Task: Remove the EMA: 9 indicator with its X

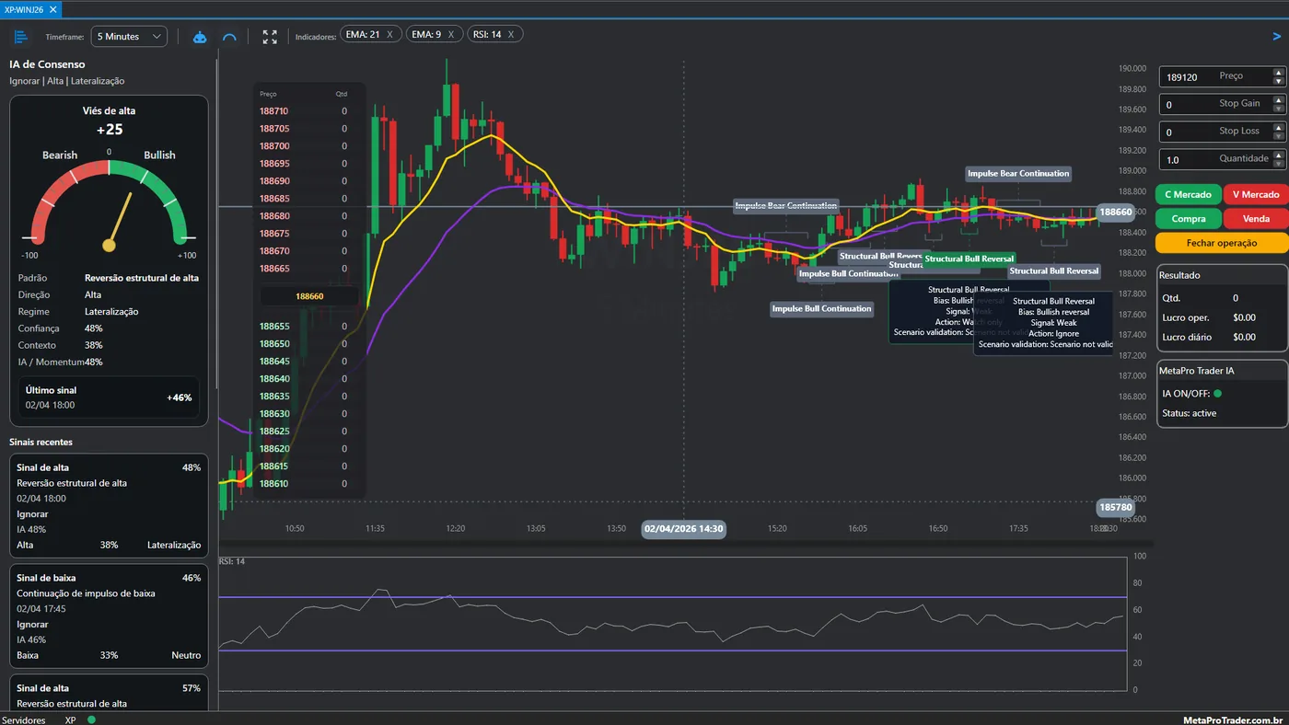Action: (451, 34)
